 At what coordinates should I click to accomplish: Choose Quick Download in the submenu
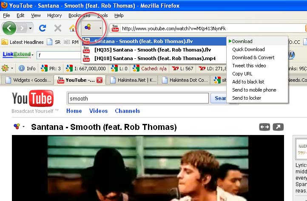[257, 49]
